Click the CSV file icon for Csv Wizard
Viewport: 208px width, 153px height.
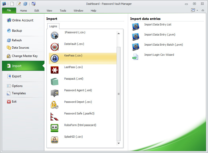[x=135, y=57]
